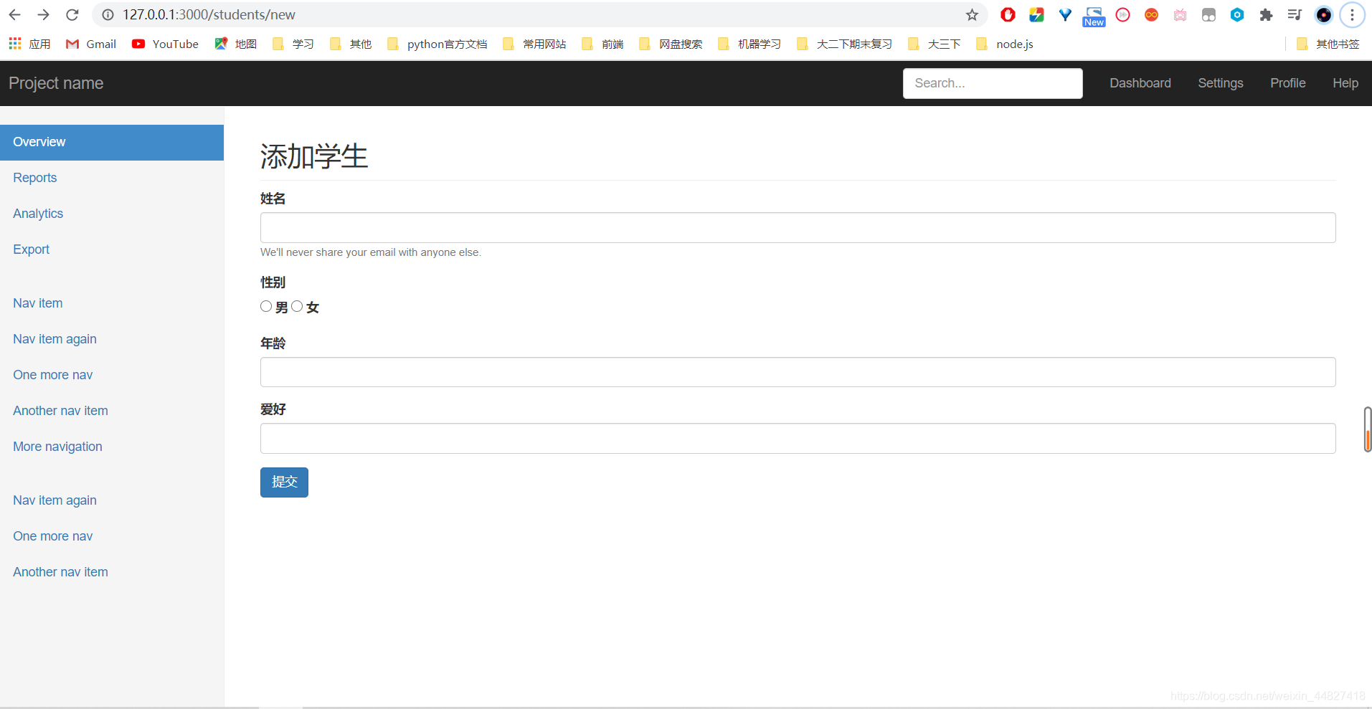Screen dimensions: 1372x709
Task: Click the page vertical scrollbar thumb
Action: [x=1368, y=429]
